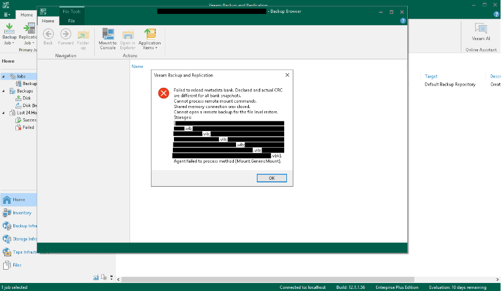This screenshot has height=291, width=501.
Task: Click the horizontal scrollbar thumb
Action: tap(268, 280)
